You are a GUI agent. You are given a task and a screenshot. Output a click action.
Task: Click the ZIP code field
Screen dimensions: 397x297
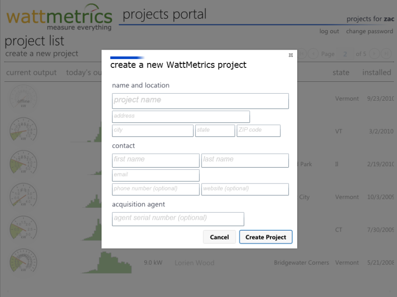259,130
